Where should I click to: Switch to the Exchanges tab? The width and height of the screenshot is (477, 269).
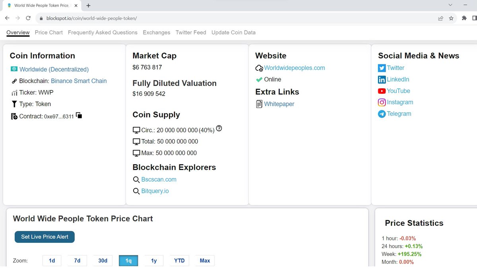[x=157, y=33]
